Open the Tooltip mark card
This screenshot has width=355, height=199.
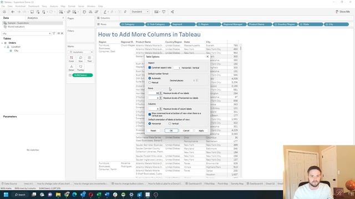pyautogui.click(x=80, y=68)
